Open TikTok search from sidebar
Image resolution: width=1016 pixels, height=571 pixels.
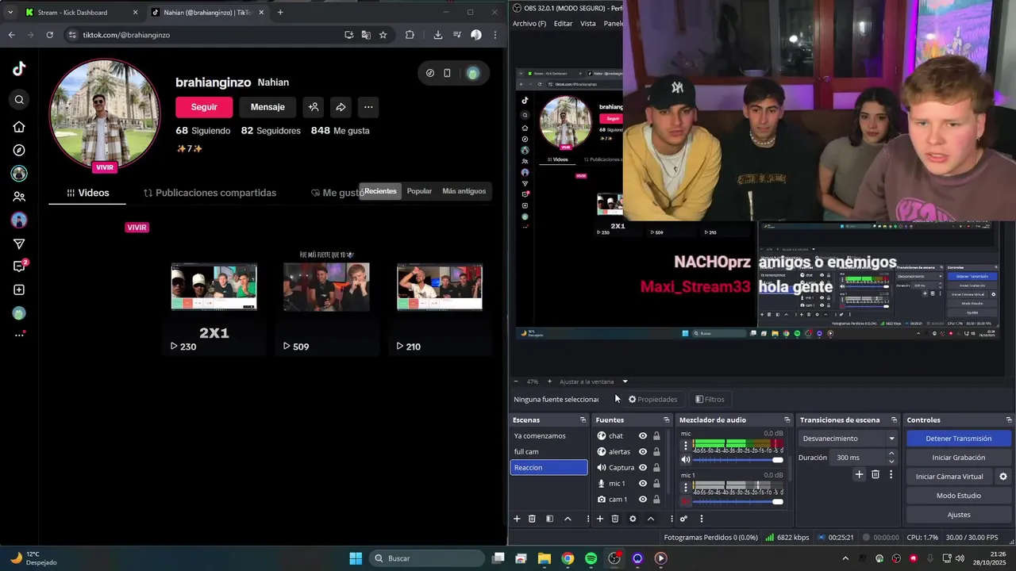(x=19, y=100)
